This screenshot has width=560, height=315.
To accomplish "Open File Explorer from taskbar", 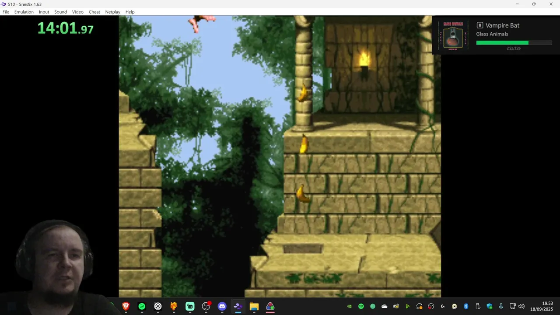I will 254,307.
